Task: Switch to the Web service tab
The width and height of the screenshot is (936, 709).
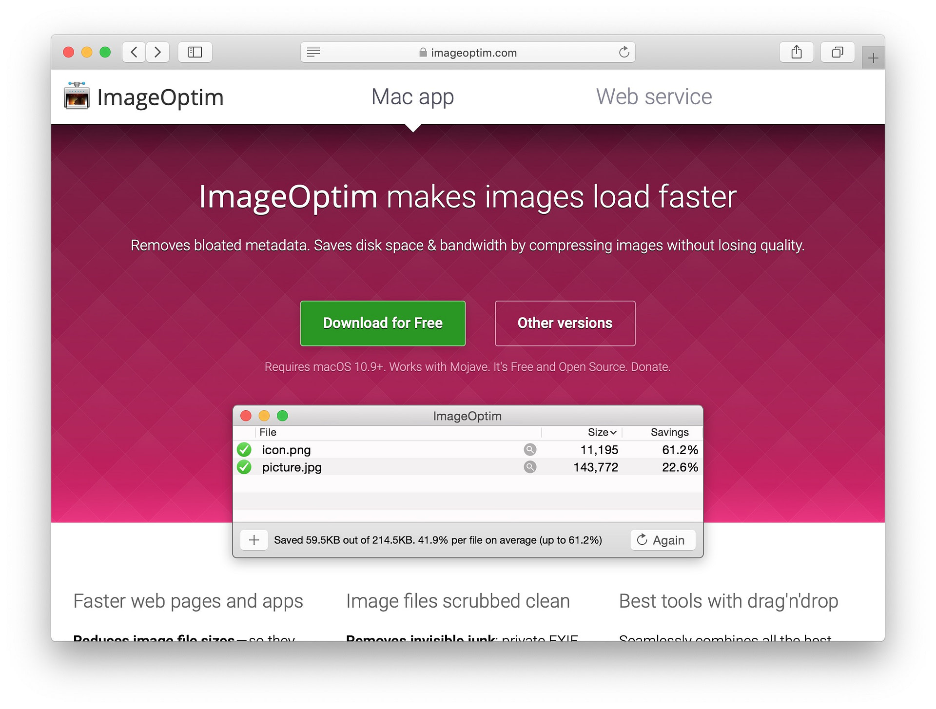Action: pyautogui.click(x=654, y=96)
